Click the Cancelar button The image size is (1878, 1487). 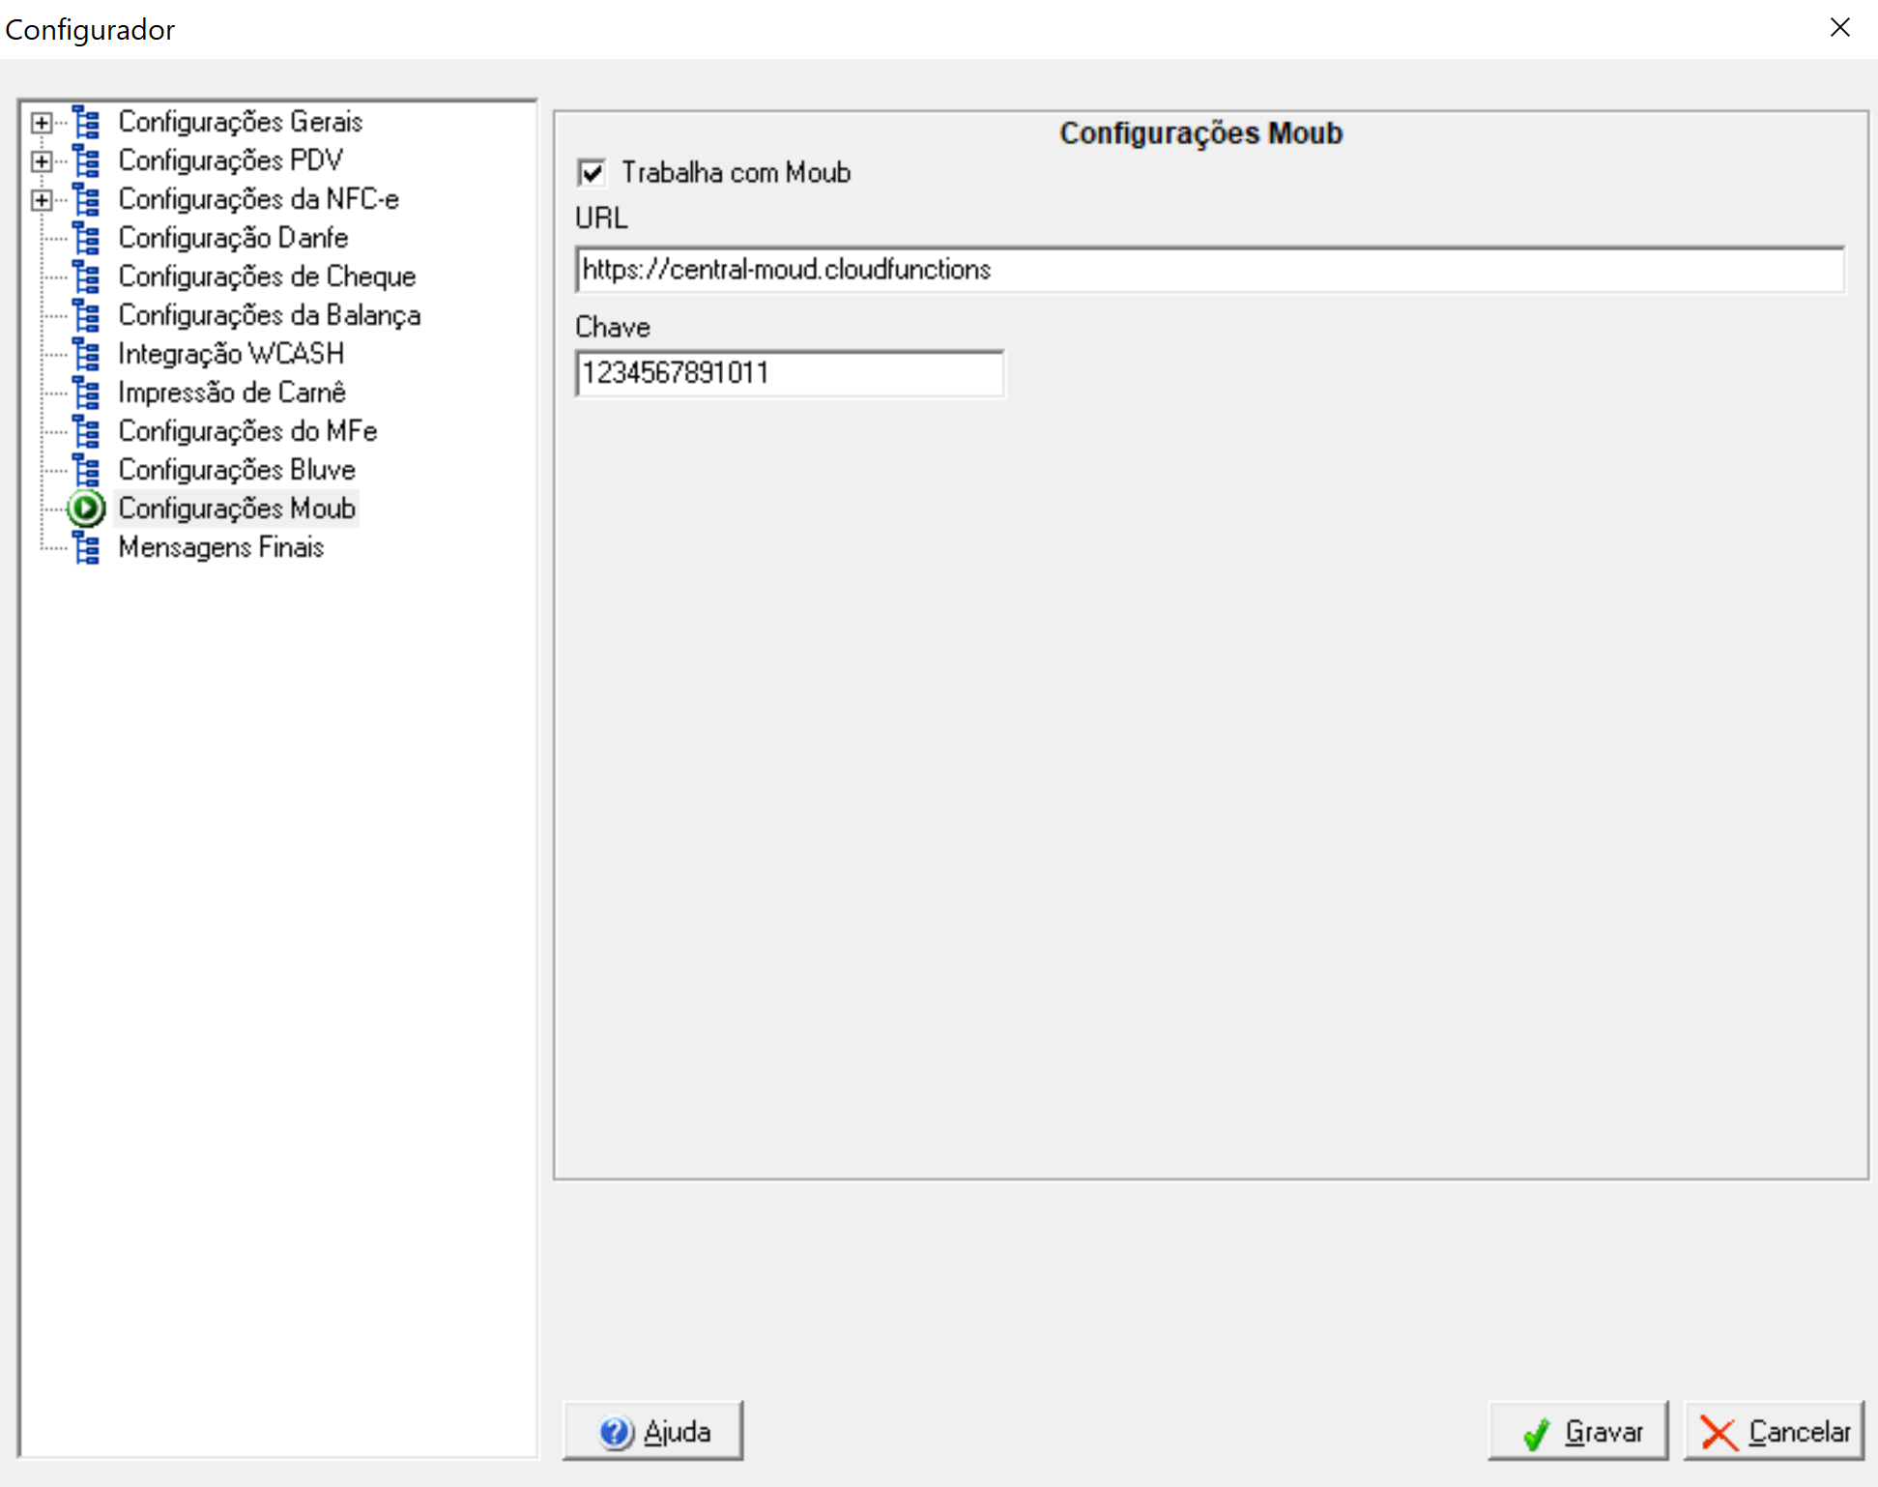[1774, 1432]
